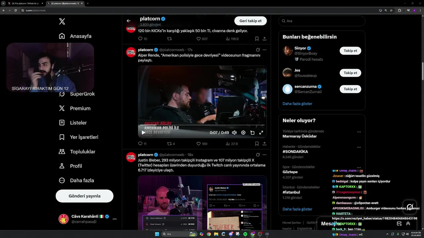
Task: Open the Justin Bieber post image
Action: click(202, 203)
